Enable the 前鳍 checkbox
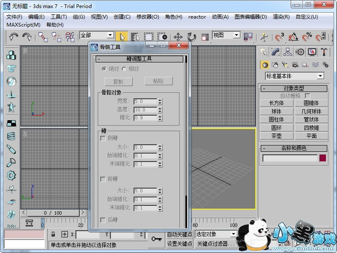The height and width of the screenshot is (253, 337). (103, 179)
